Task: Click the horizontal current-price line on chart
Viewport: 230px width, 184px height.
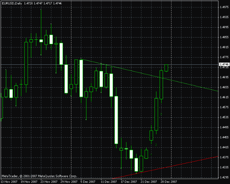Action: (109, 64)
